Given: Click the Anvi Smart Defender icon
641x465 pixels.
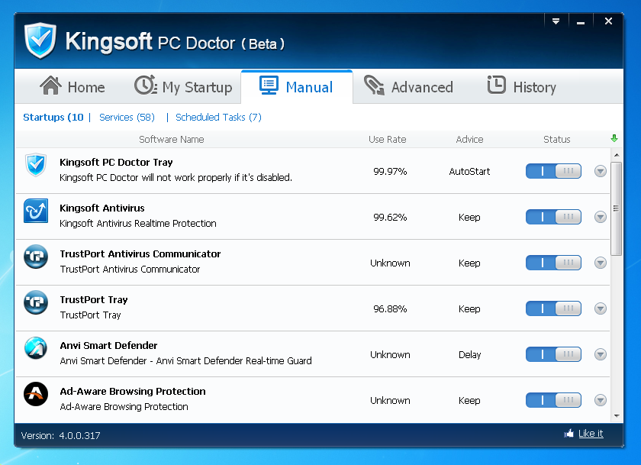Looking at the screenshot, I should pos(36,348).
